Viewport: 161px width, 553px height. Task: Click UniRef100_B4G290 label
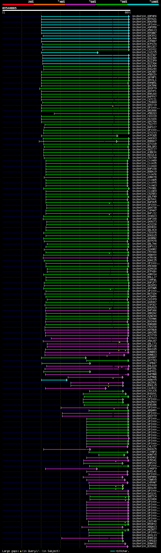tap(144, 69)
